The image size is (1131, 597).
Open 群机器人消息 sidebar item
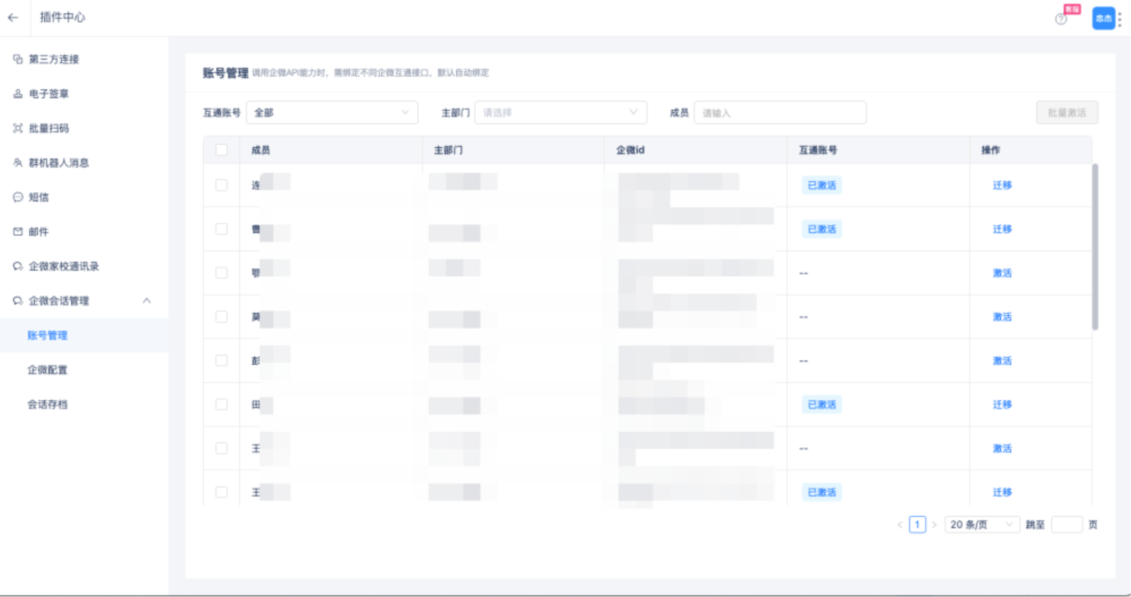[58, 163]
